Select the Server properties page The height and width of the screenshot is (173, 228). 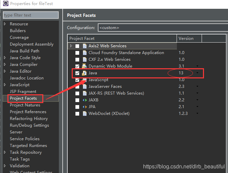[16, 132]
